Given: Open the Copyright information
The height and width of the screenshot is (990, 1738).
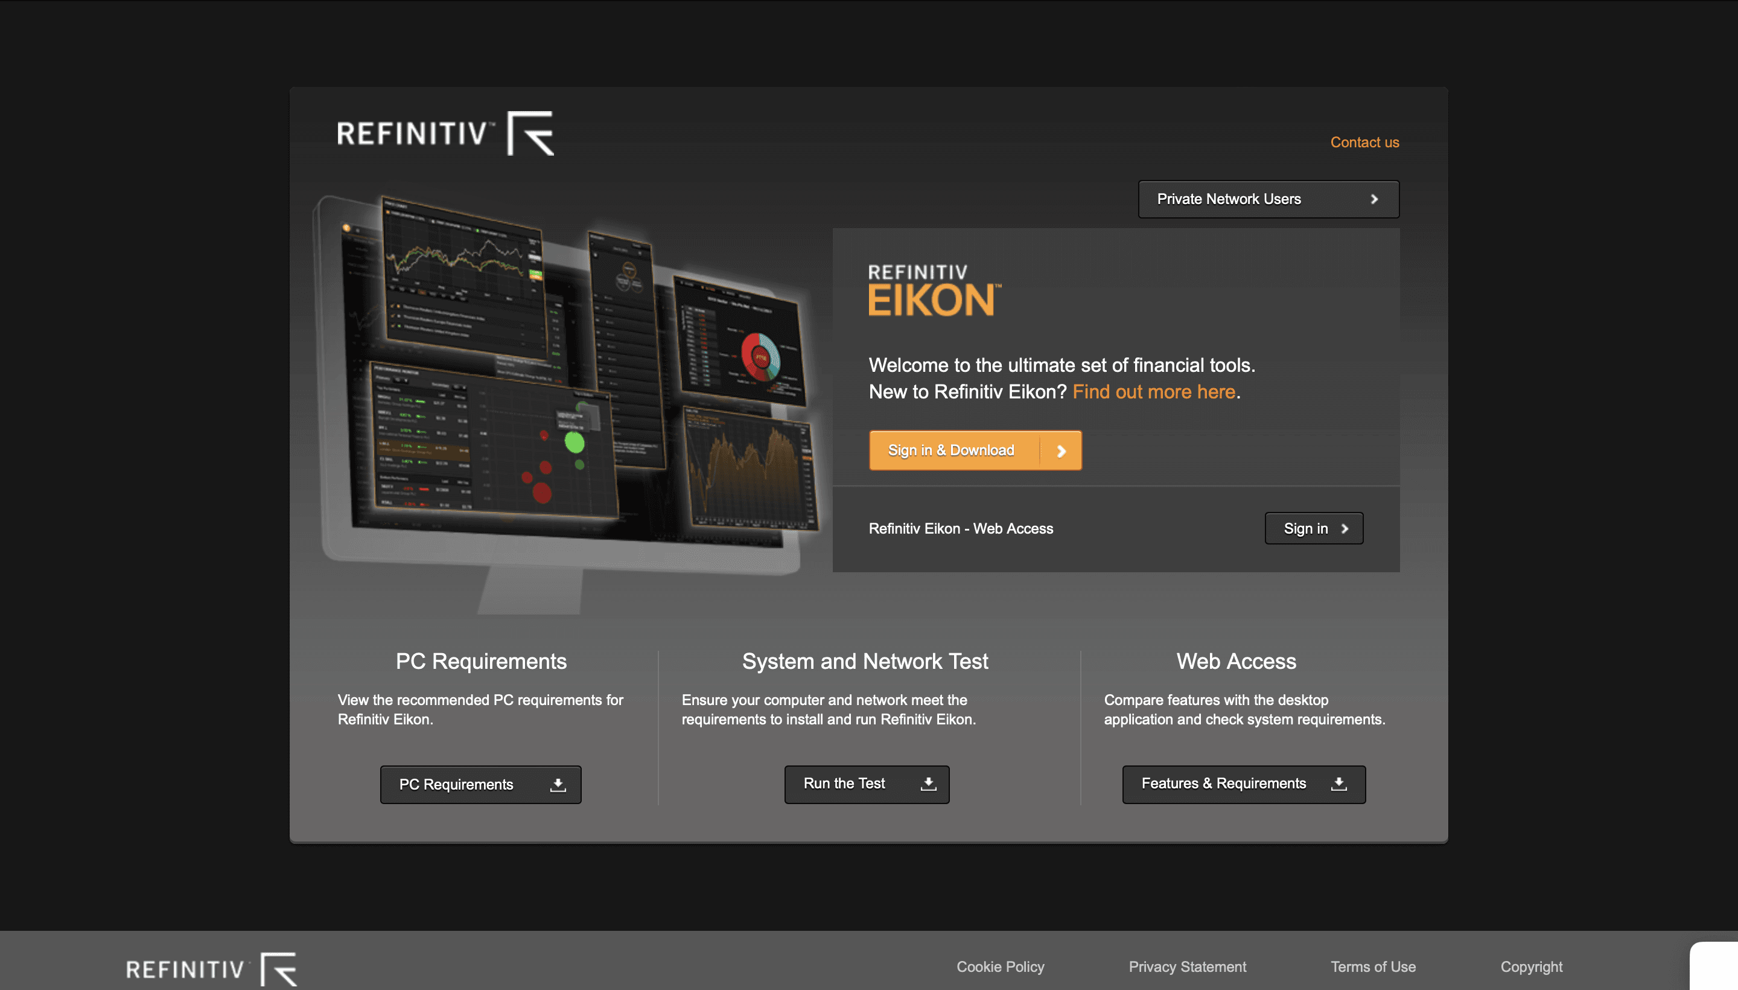Looking at the screenshot, I should (x=1532, y=966).
